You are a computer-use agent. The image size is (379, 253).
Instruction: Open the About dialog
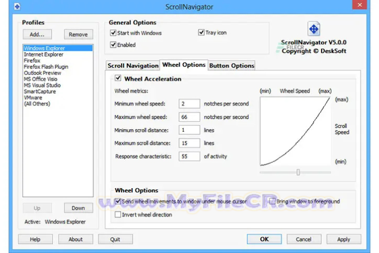pos(76,239)
